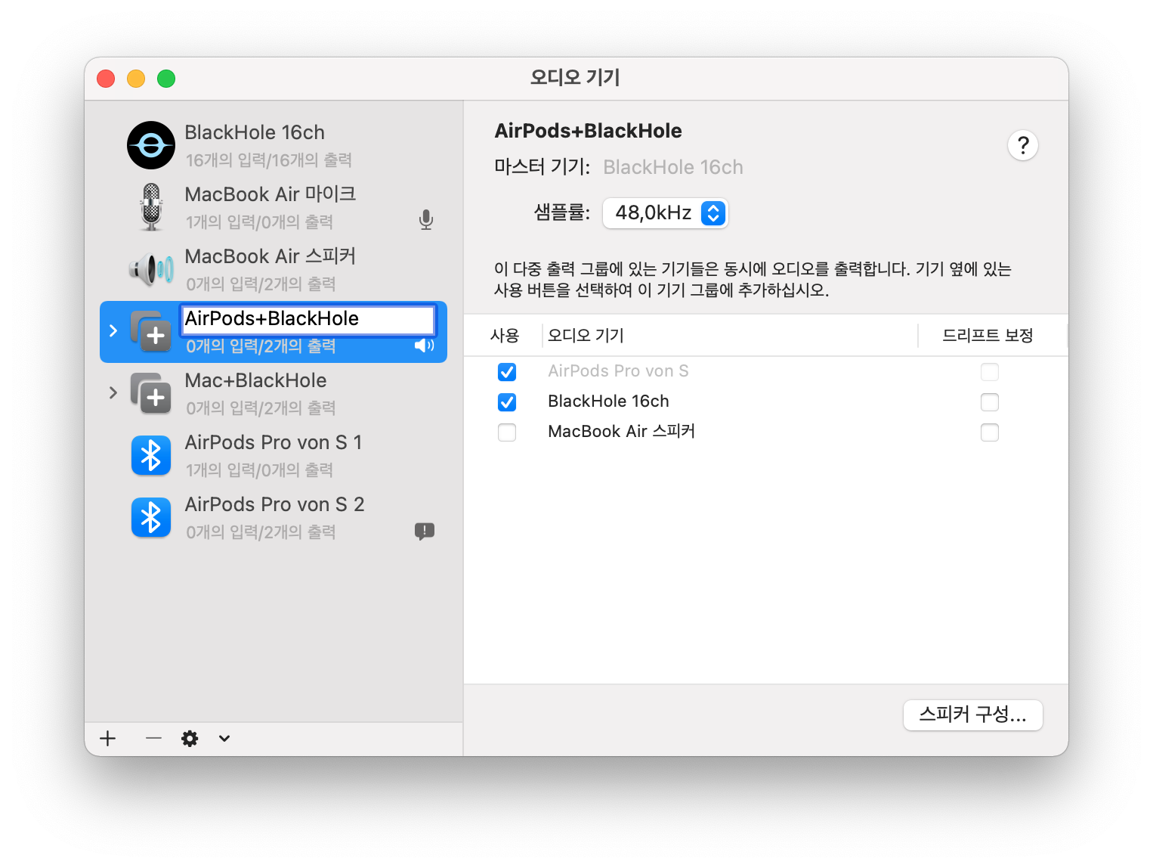Enable drift correction for BlackHole 16ch
This screenshot has width=1153, height=868.
coord(990,402)
